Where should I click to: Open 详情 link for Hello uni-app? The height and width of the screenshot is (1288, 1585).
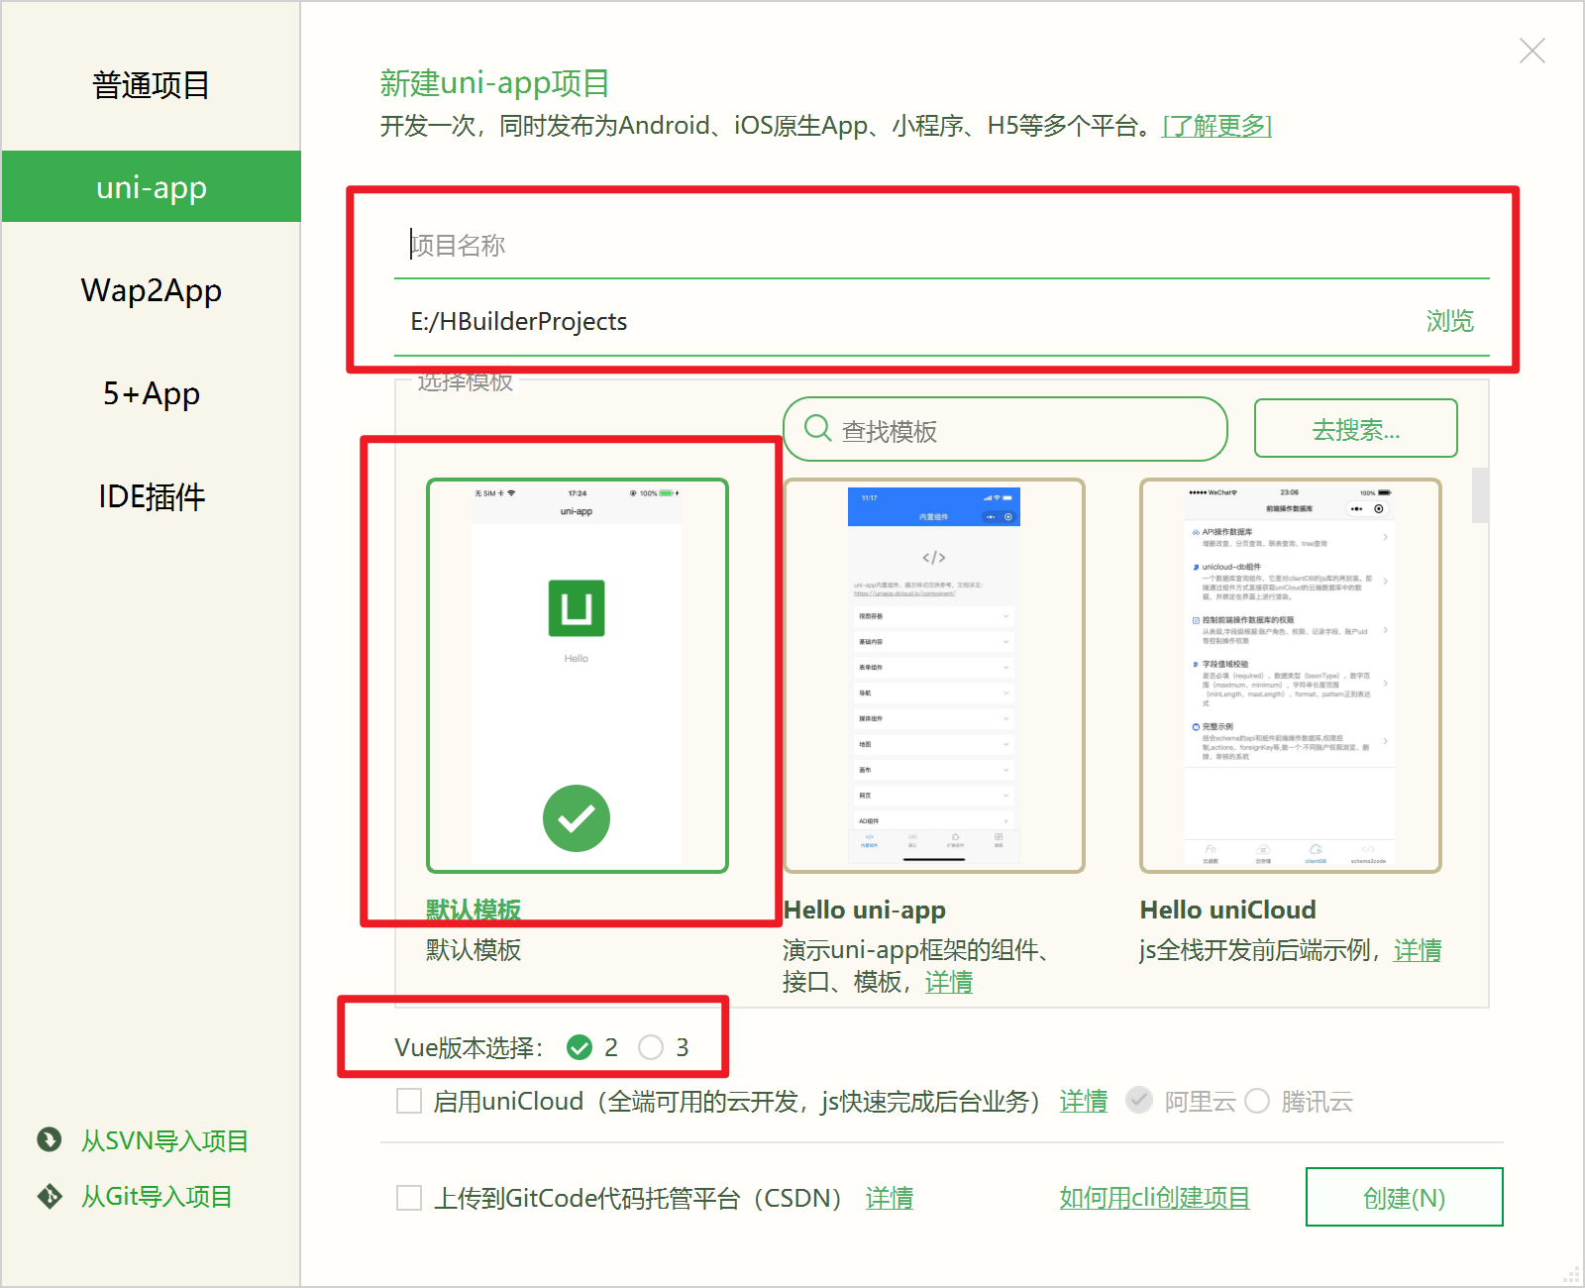pos(948,982)
